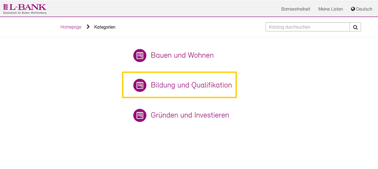Click the Staatsbank für Baden-Württemberg tagline
This screenshot has height=169, width=378.
(x=25, y=13)
